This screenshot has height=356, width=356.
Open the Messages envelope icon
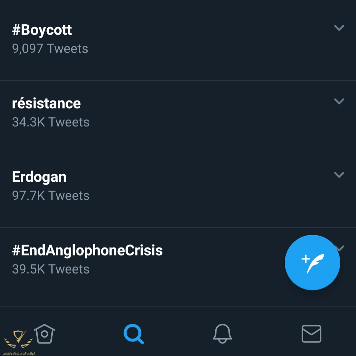tap(311, 334)
